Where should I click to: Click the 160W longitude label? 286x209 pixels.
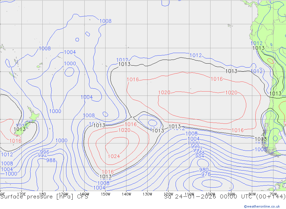84,194
